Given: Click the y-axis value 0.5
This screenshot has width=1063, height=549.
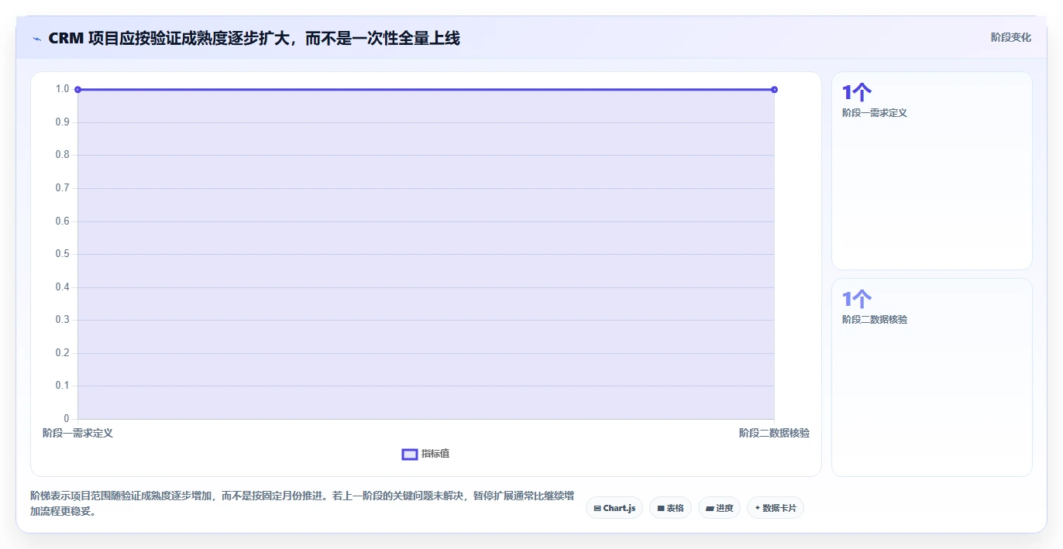Looking at the screenshot, I should (x=62, y=254).
